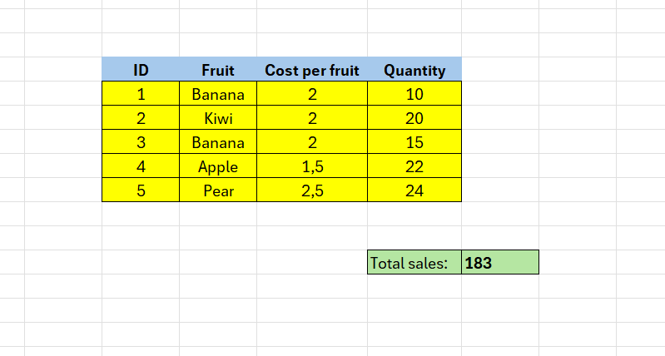Click the quantity cell with value 20

click(x=414, y=118)
